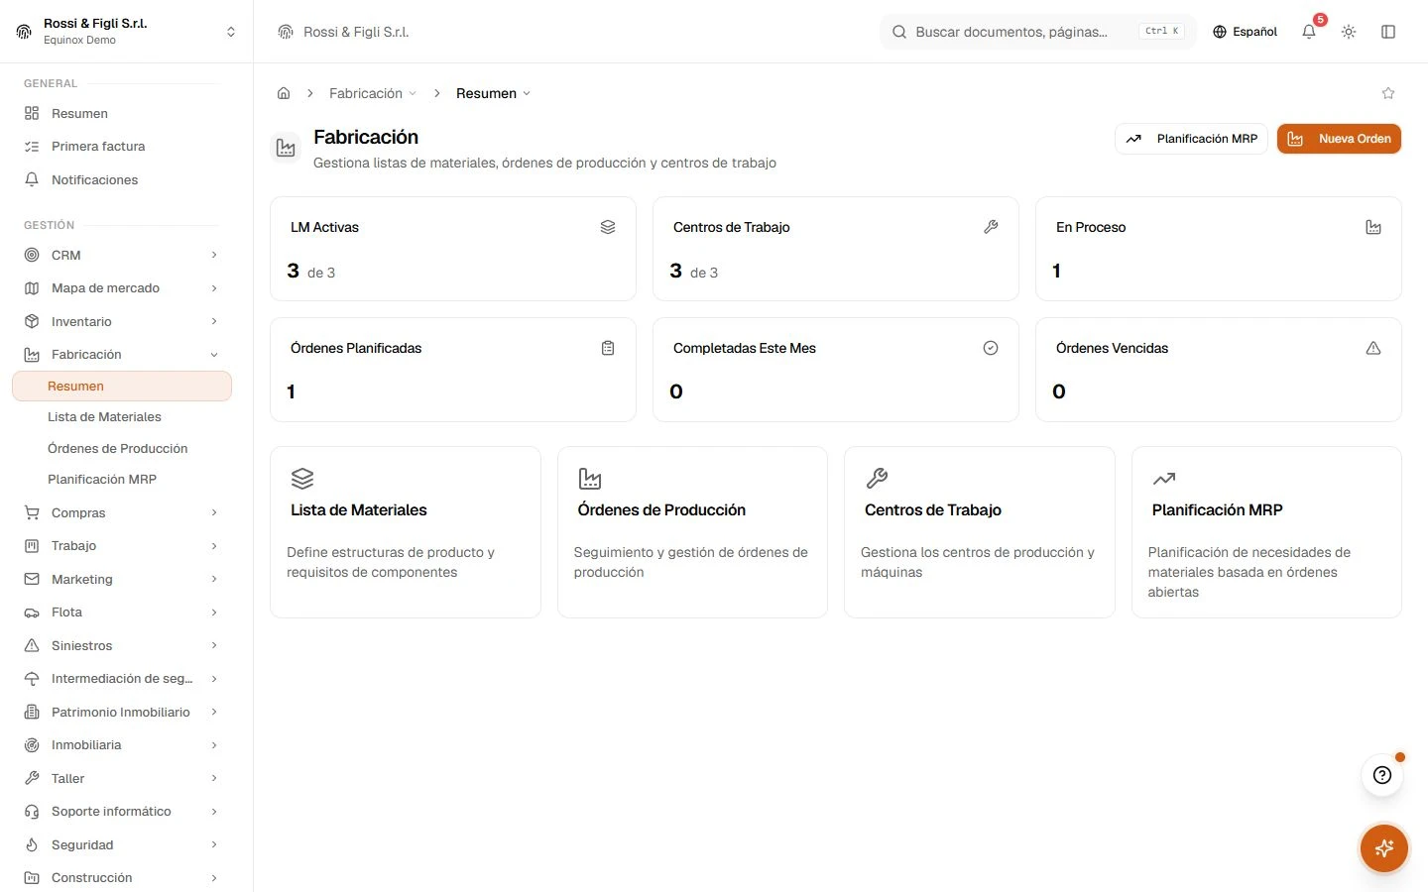Open the Mapa de mercado sidebar item
The image size is (1428, 892).
121,287
